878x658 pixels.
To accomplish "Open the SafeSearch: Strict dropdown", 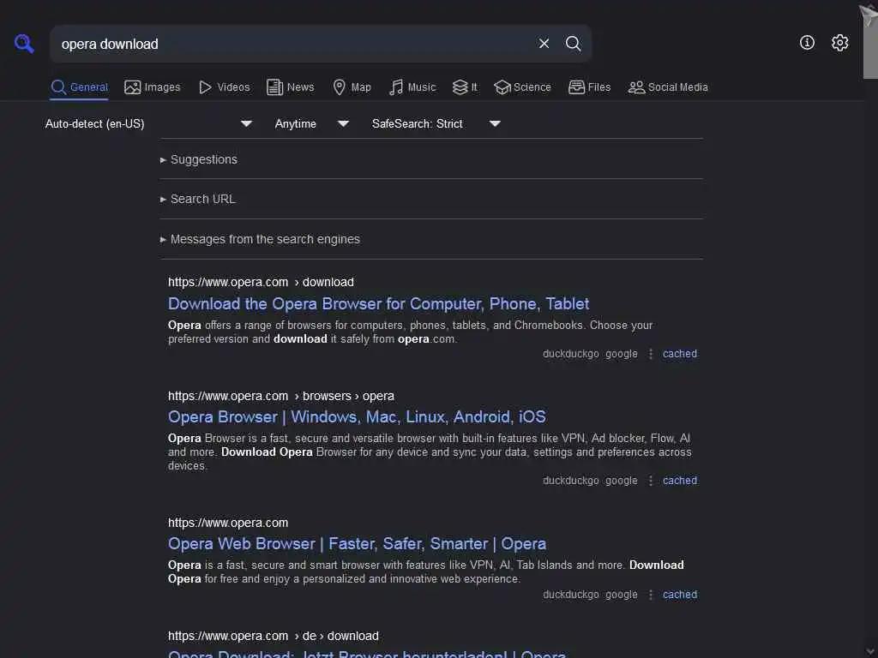I will [x=436, y=123].
